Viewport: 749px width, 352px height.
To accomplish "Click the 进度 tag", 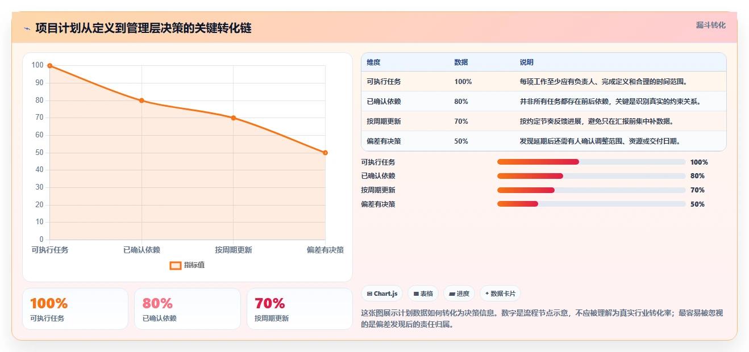I will click(459, 294).
